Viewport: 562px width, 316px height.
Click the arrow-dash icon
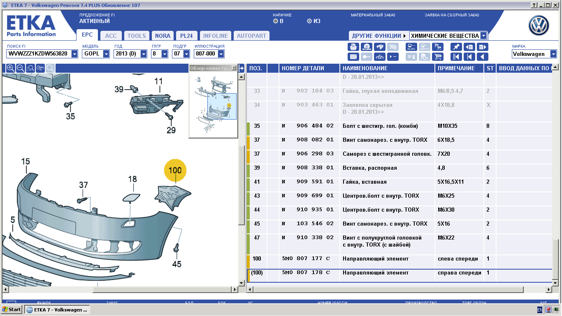393,57
